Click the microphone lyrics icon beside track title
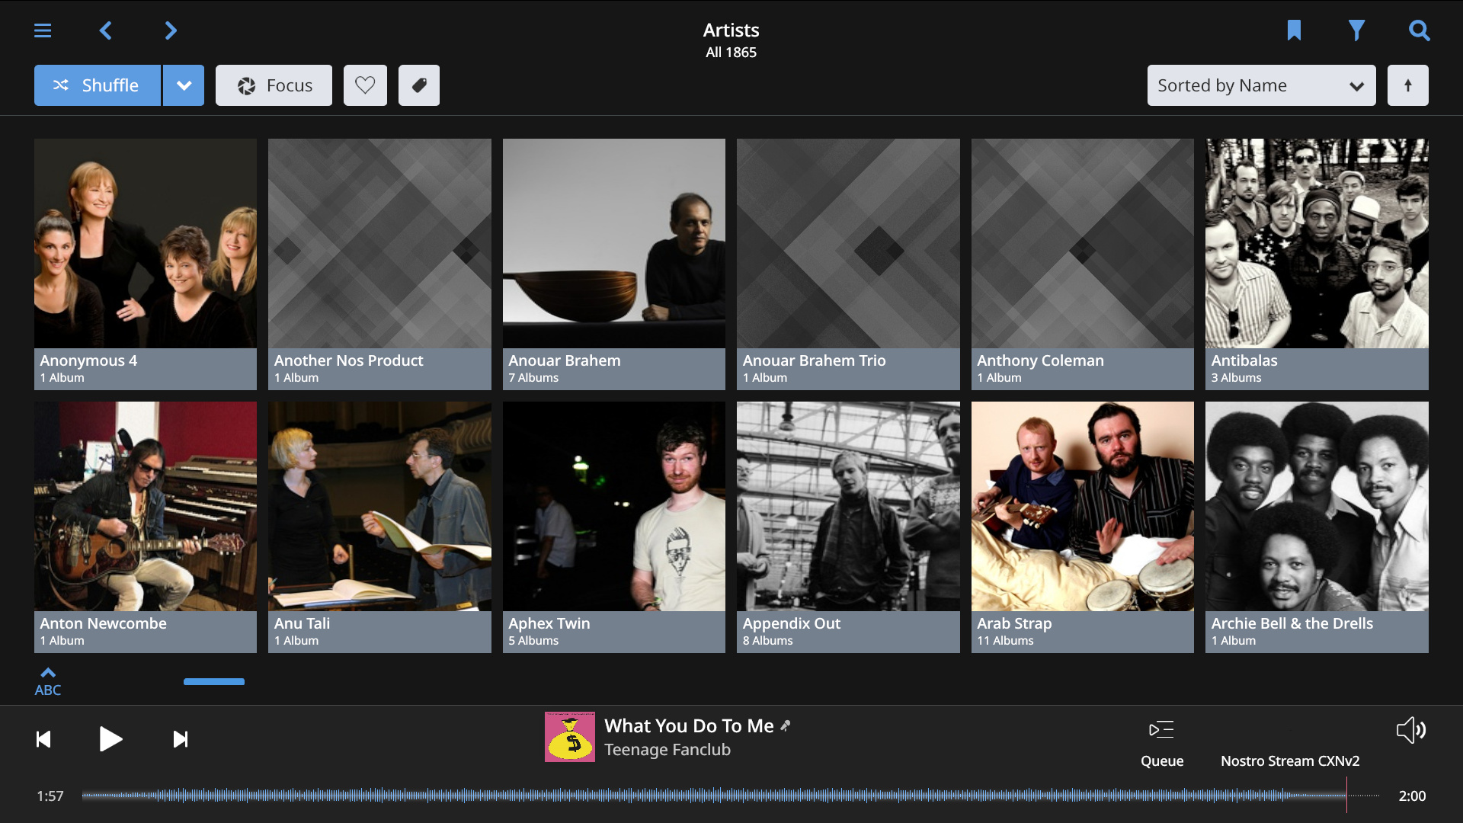 (786, 726)
